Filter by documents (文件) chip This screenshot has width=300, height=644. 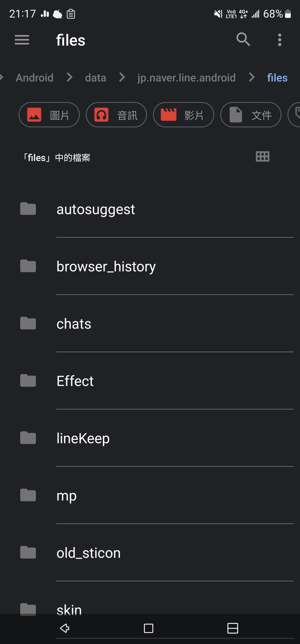(x=251, y=115)
